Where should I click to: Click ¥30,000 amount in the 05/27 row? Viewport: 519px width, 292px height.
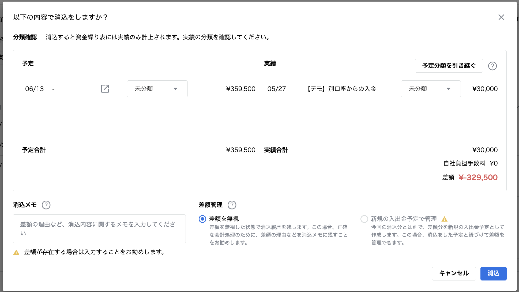[485, 89]
